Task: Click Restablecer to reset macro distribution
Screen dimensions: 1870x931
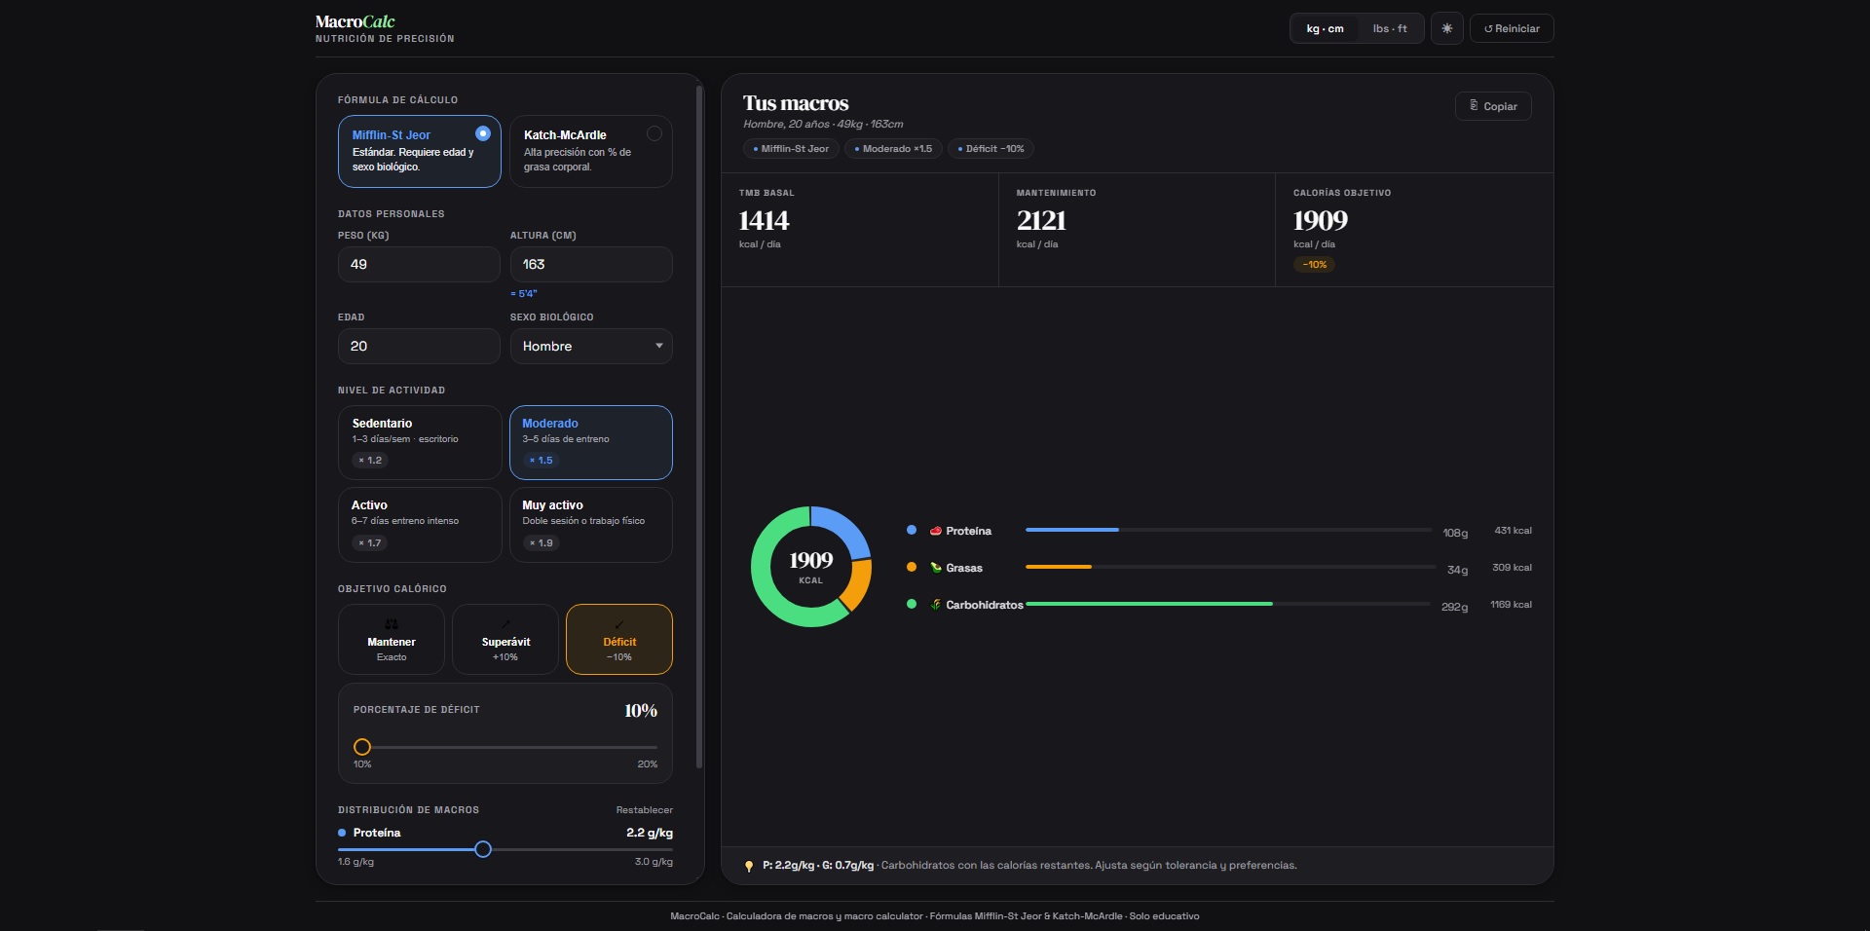Action: pos(644,810)
